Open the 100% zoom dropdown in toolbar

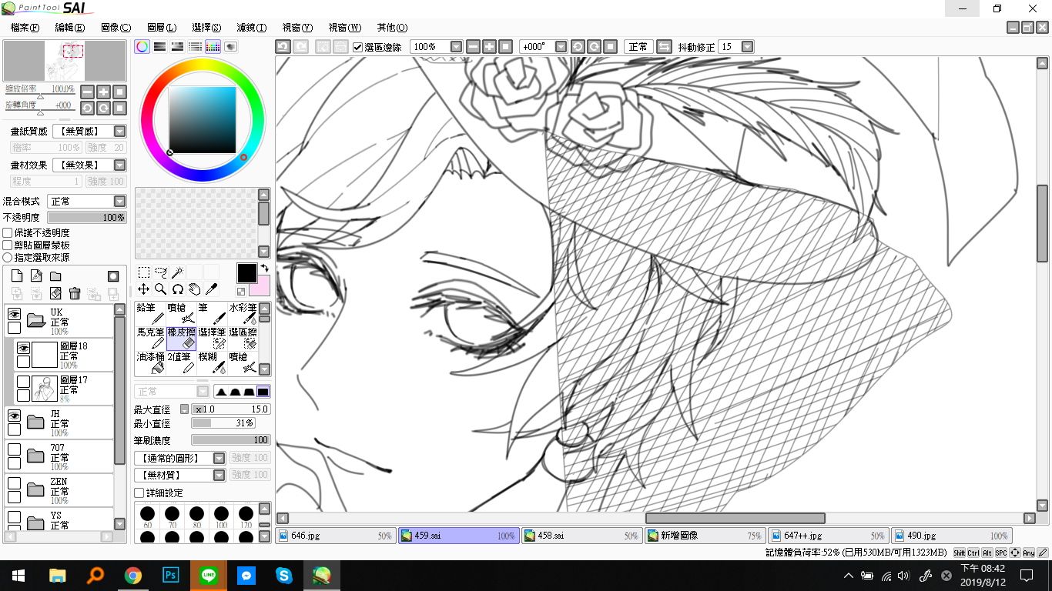456,47
